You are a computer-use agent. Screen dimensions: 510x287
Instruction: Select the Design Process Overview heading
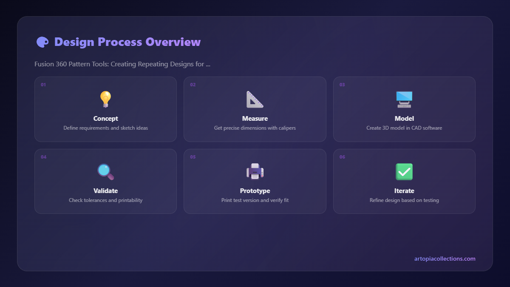point(127,42)
